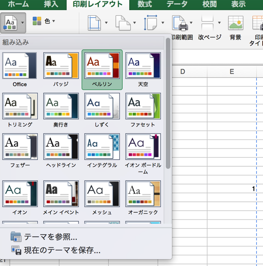Open the 校閲 tab

209,4
